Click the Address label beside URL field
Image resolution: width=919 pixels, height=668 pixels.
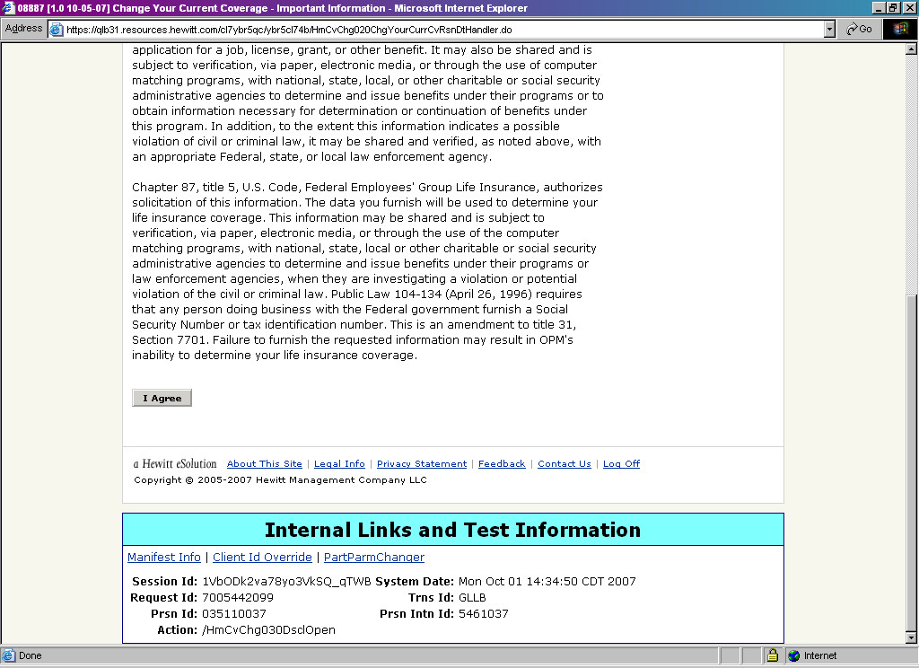[x=23, y=28]
